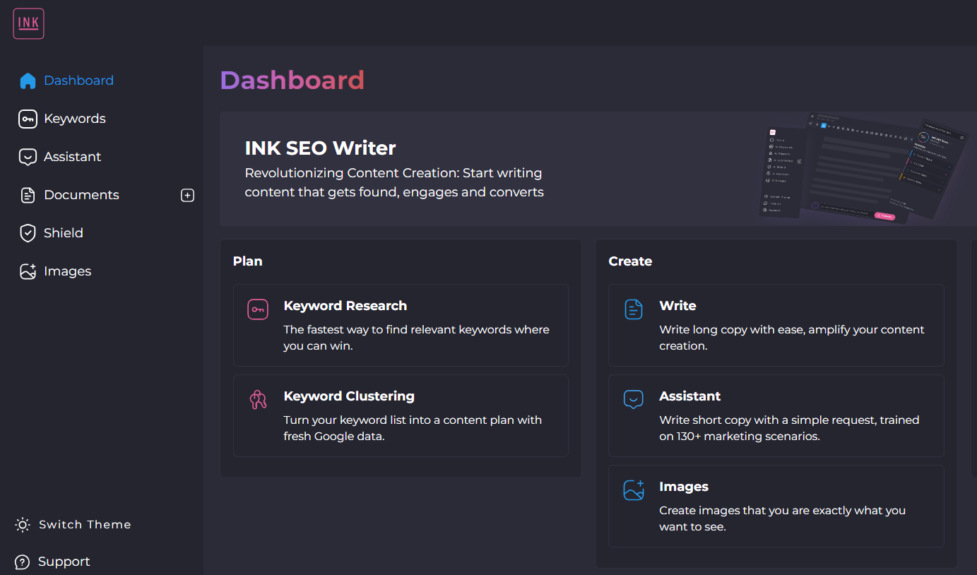Open the Support link
The image size is (977, 575).
coord(64,562)
